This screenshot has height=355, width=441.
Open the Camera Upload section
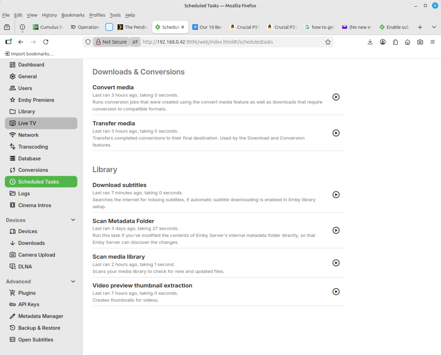coord(37,254)
